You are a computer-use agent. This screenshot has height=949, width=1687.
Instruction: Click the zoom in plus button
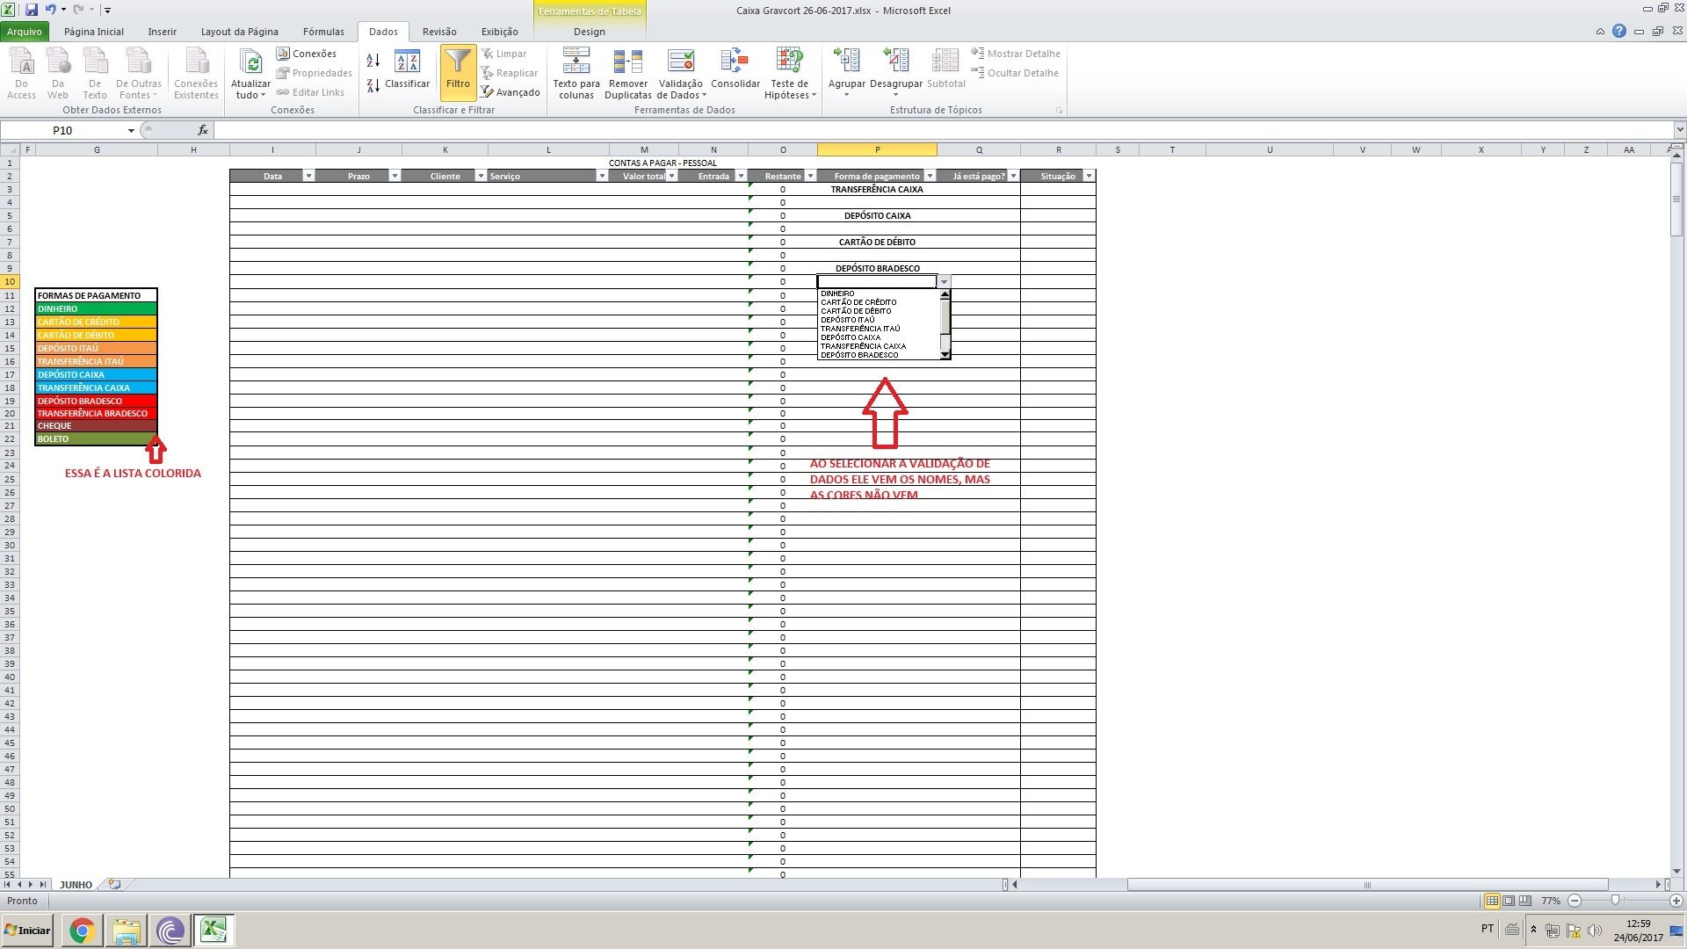[x=1676, y=901]
